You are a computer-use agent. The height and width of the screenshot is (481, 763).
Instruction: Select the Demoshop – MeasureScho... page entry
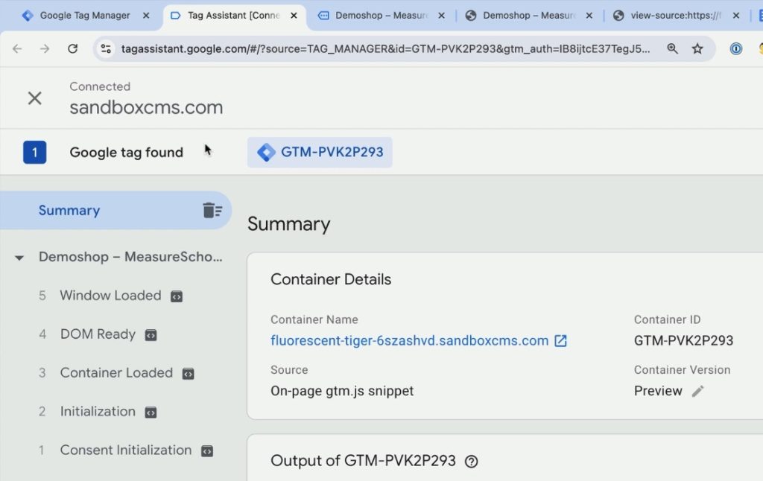(x=130, y=257)
